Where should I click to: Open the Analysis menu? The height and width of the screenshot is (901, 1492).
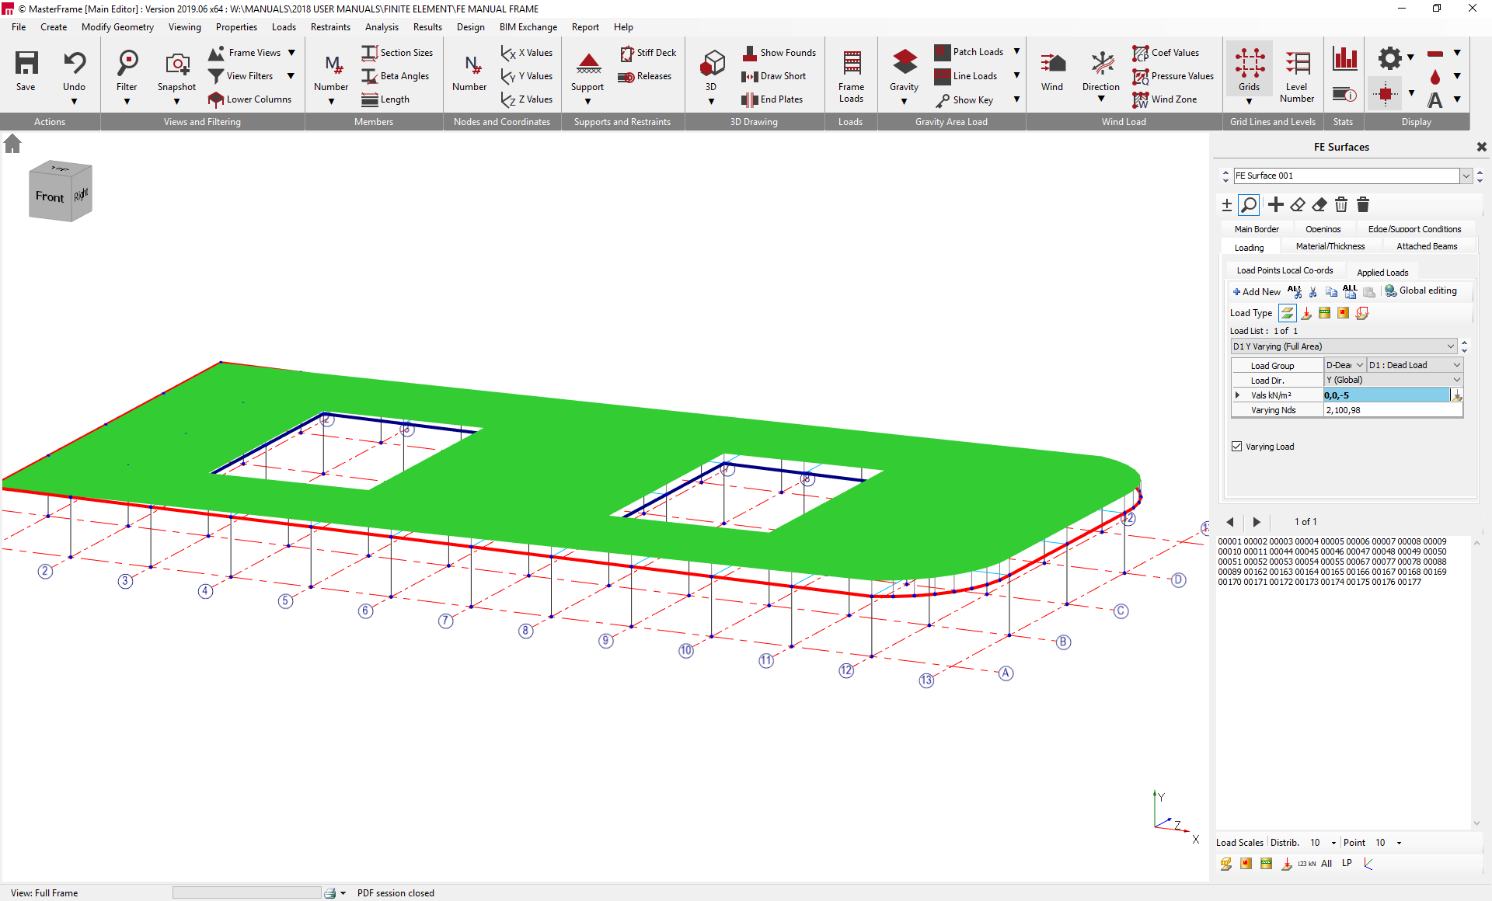coord(382,27)
